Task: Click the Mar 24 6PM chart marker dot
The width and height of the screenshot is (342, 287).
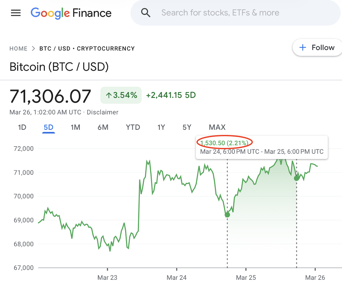Action: coord(227,215)
